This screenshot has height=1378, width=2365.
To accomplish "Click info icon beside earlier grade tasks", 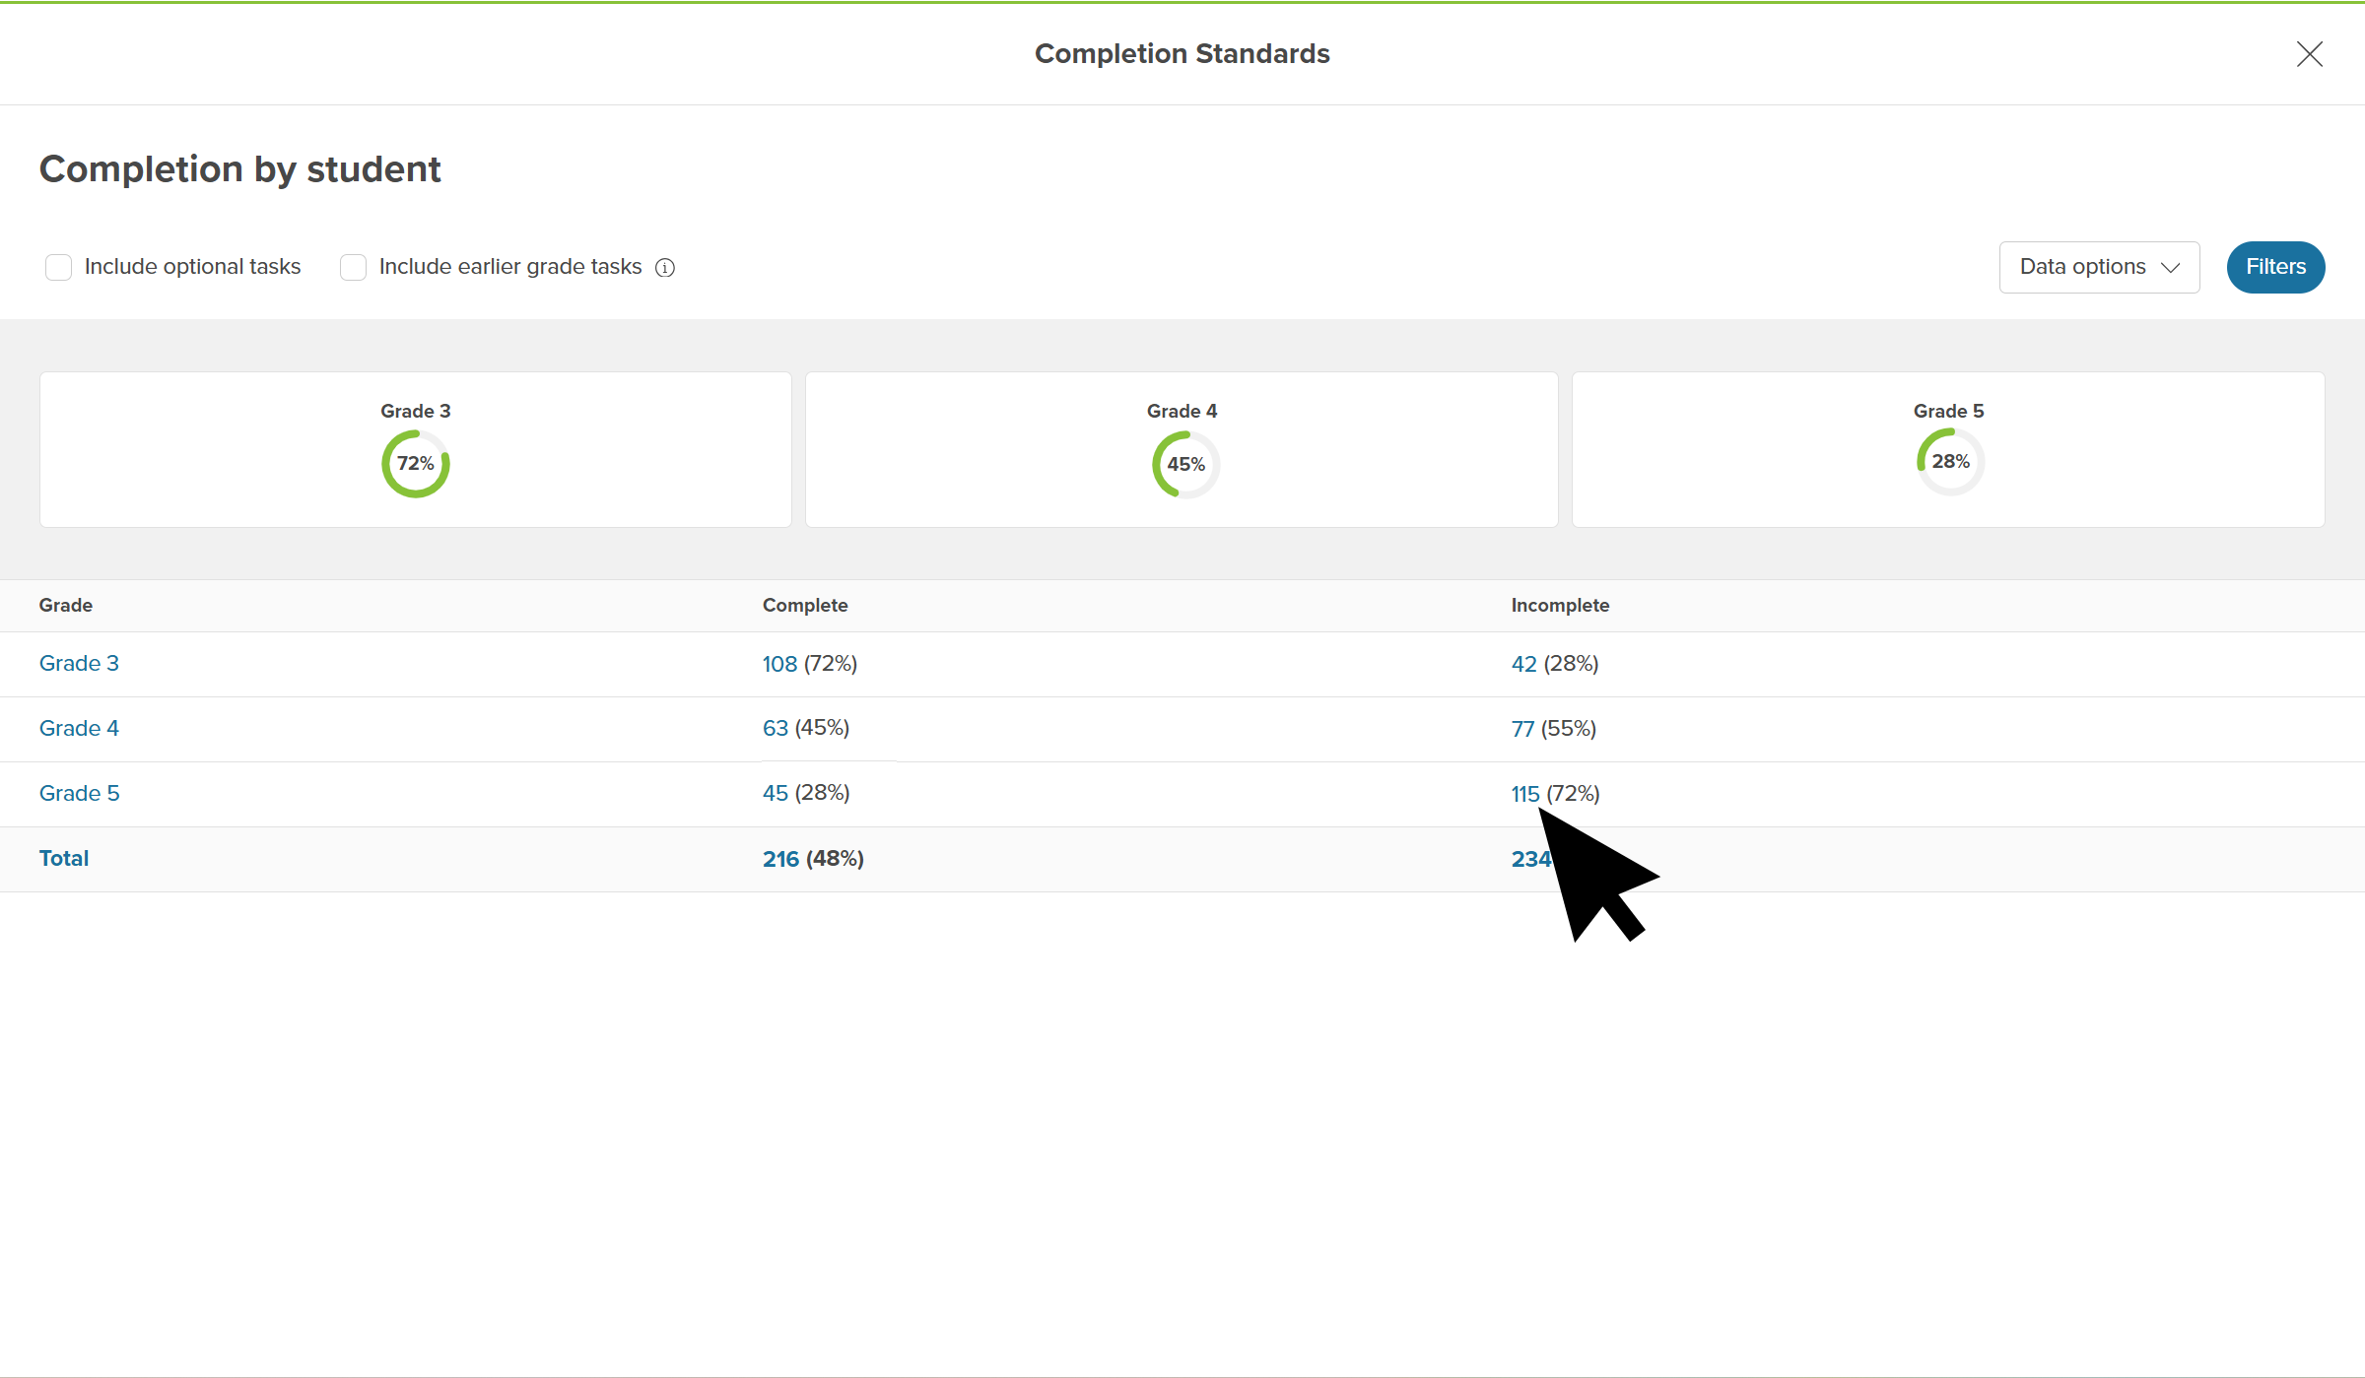I will coord(665,268).
